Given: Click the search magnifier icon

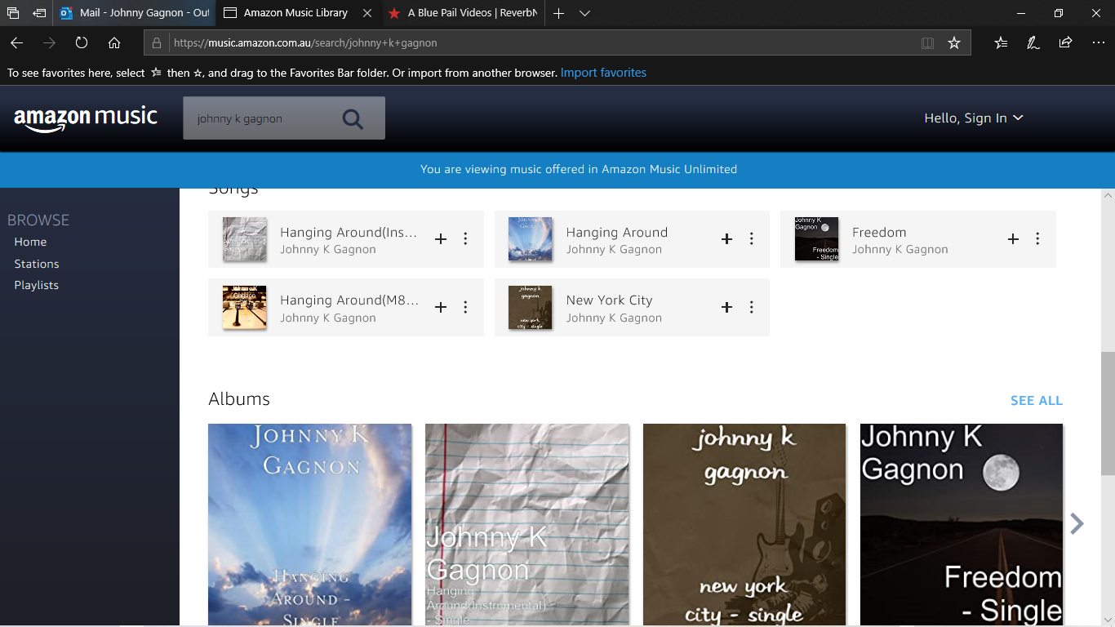Looking at the screenshot, I should (x=353, y=119).
